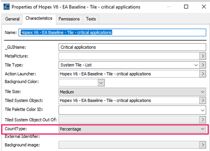Click the Hopex app icon in title bar

[6, 6]
